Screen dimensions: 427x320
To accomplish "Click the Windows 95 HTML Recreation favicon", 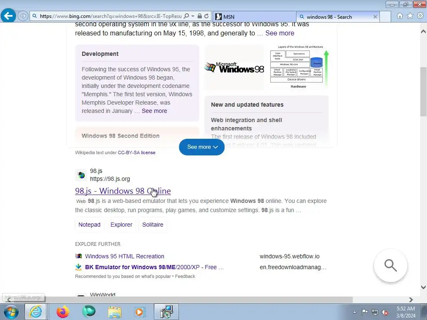I will pos(78,256).
